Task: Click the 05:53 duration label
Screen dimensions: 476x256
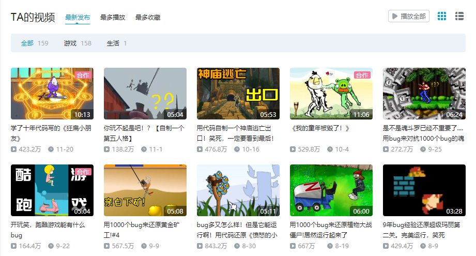Action: click(268, 114)
